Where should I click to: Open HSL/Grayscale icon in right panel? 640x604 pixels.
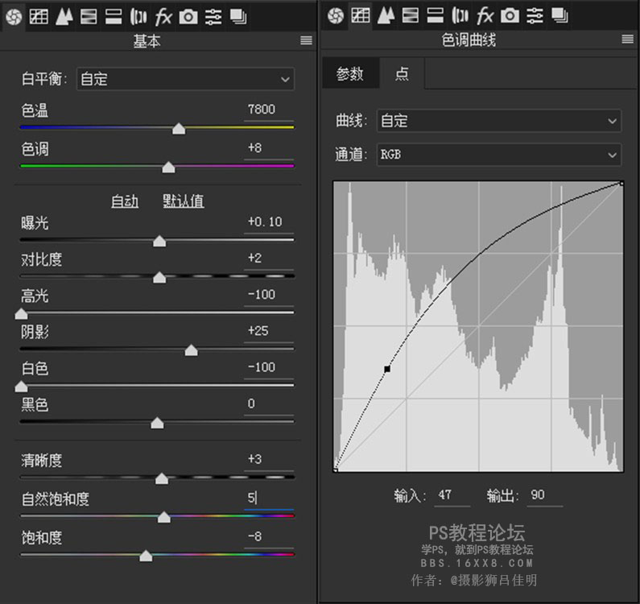pos(411,16)
